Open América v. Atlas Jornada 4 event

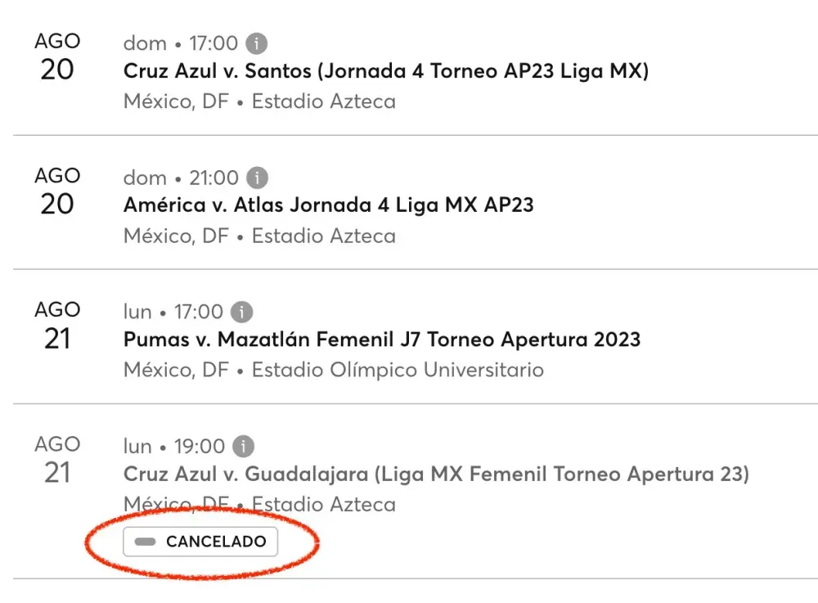click(328, 205)
